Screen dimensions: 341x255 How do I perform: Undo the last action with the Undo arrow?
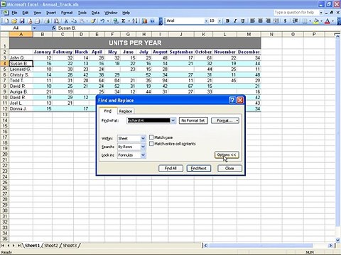pos(102,21)
